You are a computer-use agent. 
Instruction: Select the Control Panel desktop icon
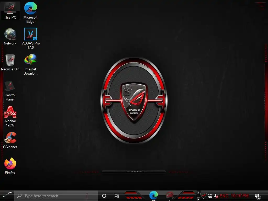[x=10, y=91]
